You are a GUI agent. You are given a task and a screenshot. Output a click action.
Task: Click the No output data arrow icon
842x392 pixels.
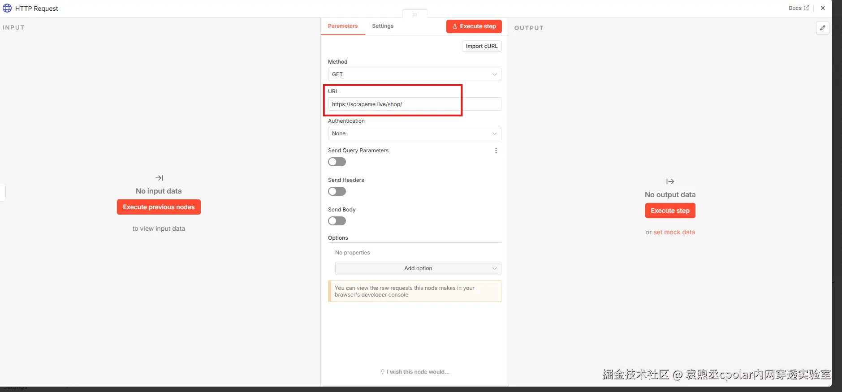pyautogui.click(x=670, y=181)
